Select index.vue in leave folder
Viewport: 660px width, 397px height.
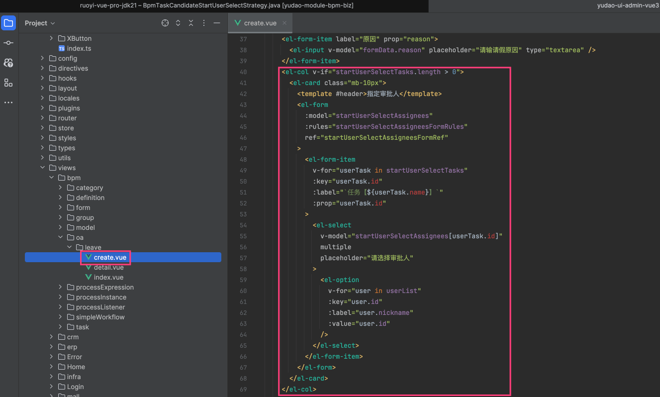coord(108,278)
